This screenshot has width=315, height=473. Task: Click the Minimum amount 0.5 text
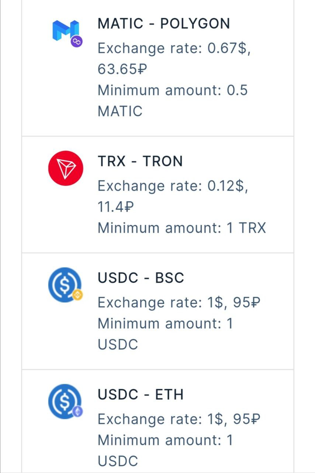pyautogui.click(x=173, y=90)
